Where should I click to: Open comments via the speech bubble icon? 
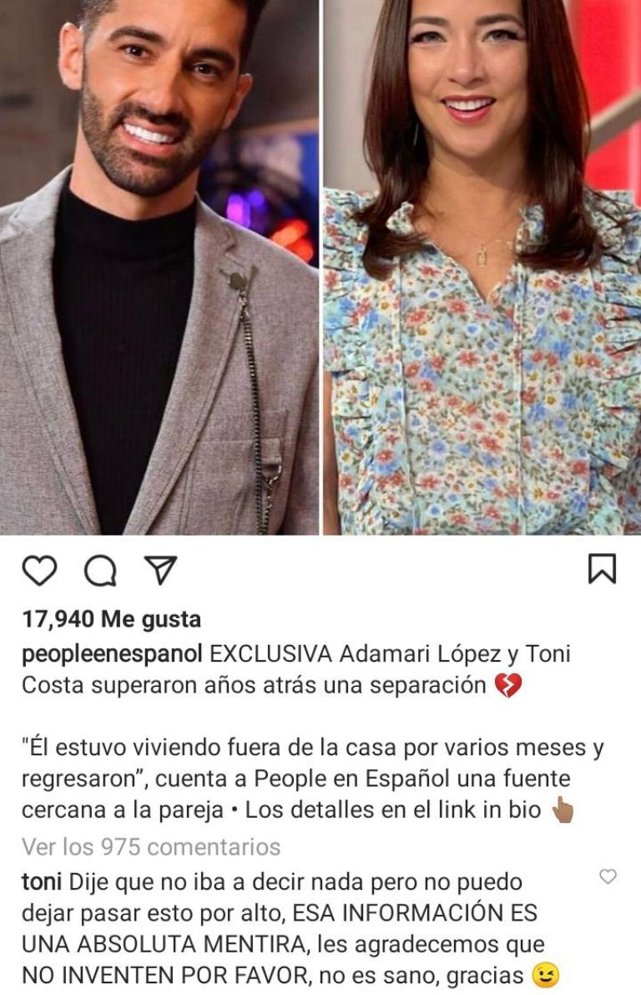100,569
